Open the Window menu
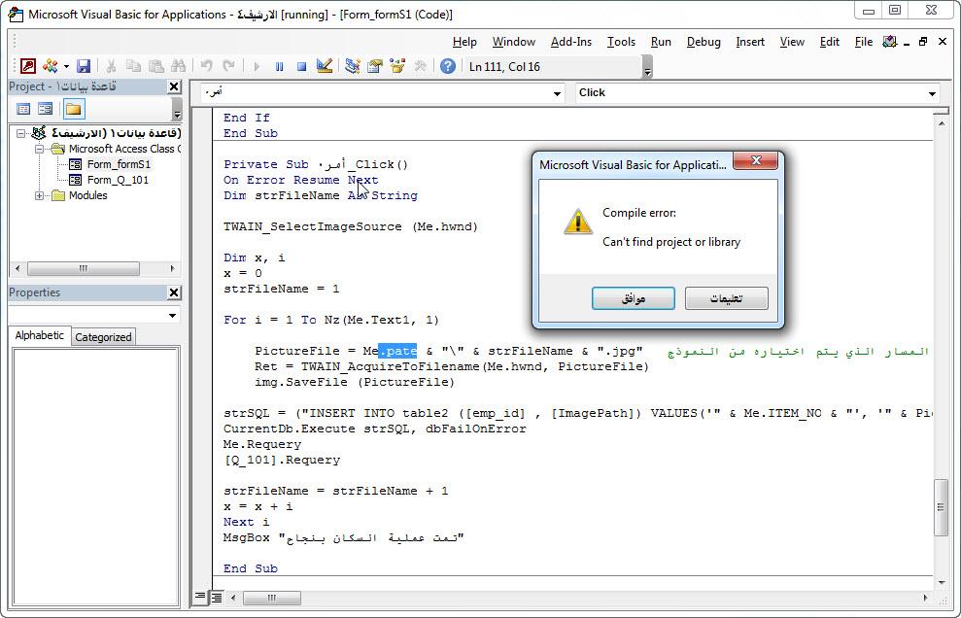961x618 pixels. [514, 42]
